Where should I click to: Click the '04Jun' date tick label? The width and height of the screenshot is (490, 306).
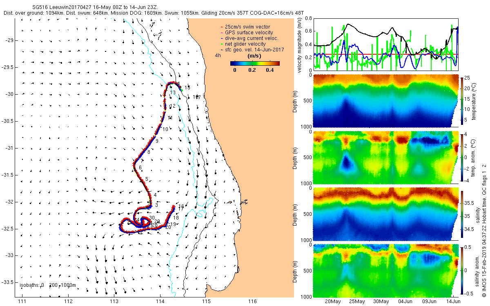[x=405, y=302]
